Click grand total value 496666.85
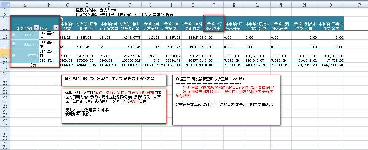 [x=87, y=65]
